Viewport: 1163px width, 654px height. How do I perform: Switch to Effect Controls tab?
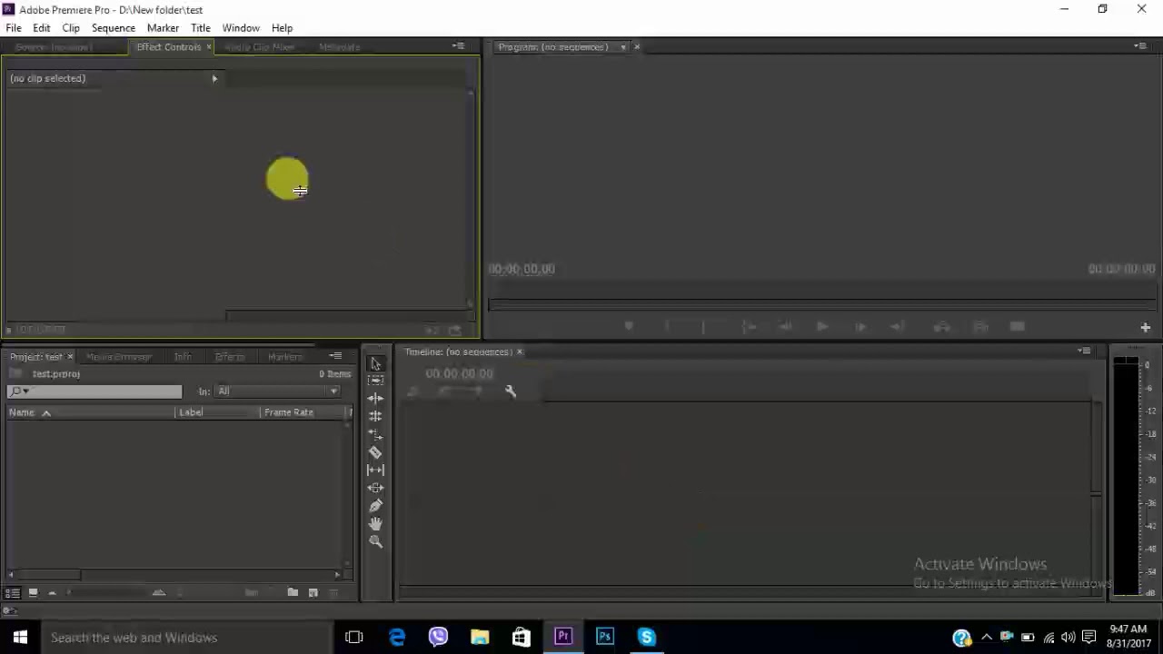169,47
